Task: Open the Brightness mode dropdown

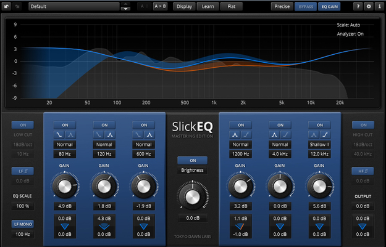Action: pos(193,170)
